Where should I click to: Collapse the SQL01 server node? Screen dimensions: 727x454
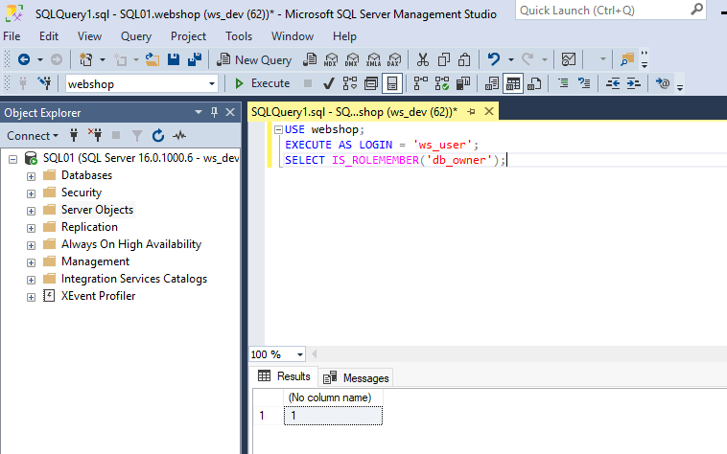pyautogui.click(x=13, y=159)
